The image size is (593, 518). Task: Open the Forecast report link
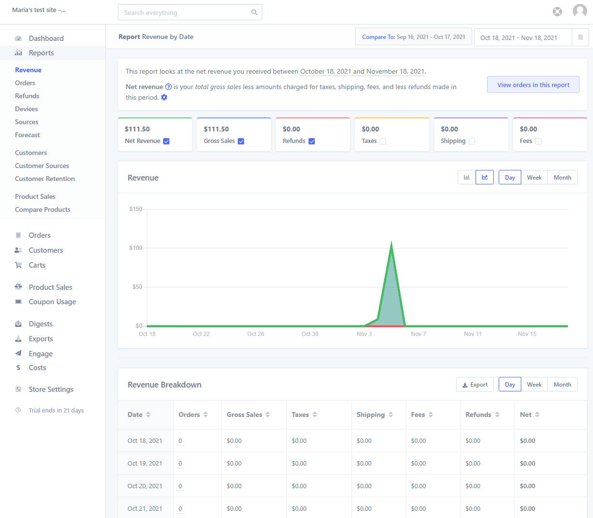coord(27,135)
